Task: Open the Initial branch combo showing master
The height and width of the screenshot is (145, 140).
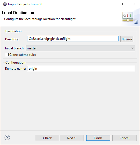Action: tap(80, 48)
